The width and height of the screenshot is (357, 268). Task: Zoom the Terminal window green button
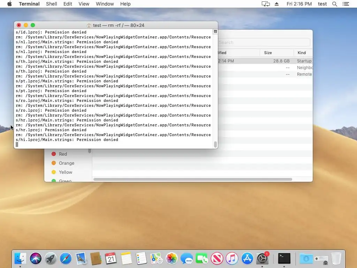coord(33,25)
